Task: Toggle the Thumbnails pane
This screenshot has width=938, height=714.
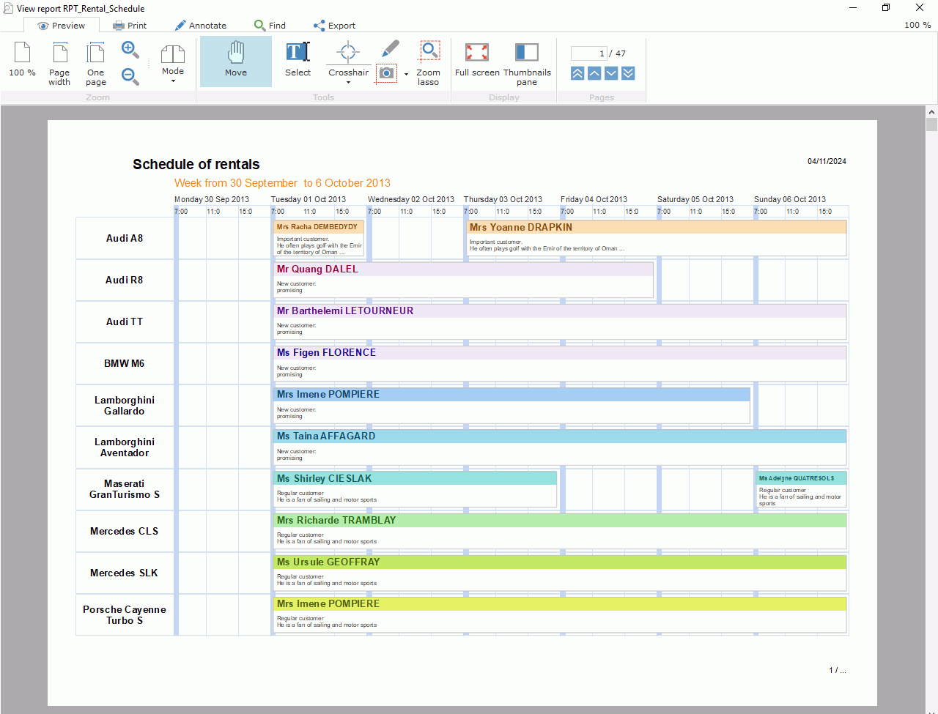Action: point(527,64)
